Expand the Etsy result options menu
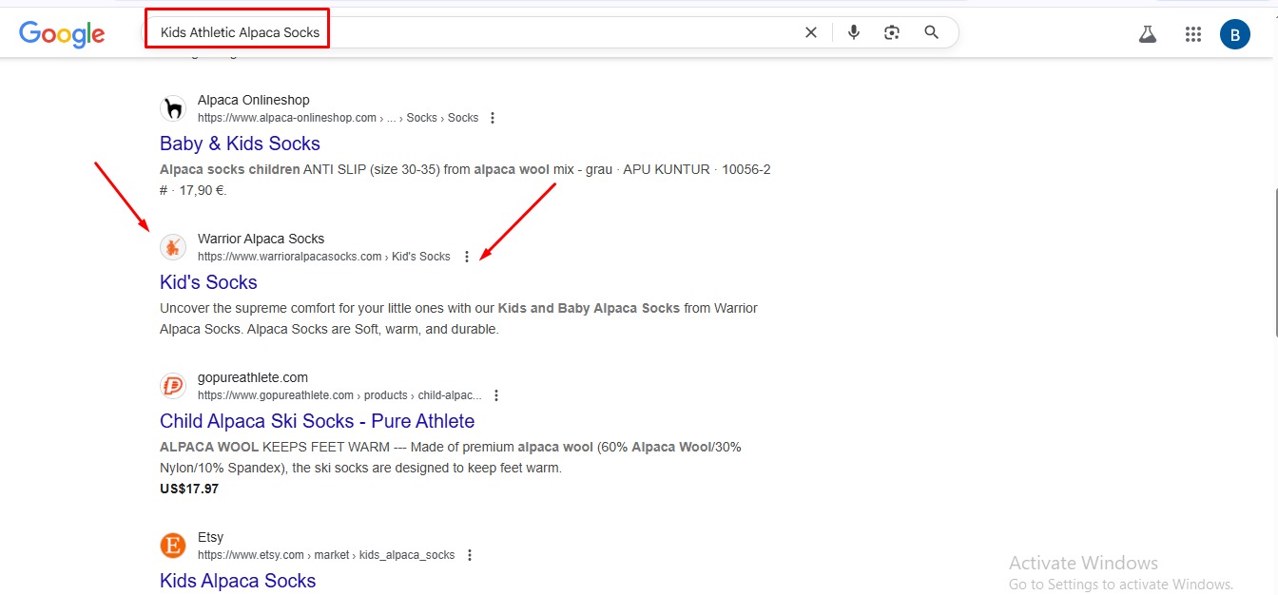This screenshot has width=1278, height=595. [470, 555]
